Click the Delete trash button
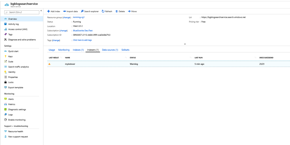Viewport: 290px width, 145px height. 120,11
